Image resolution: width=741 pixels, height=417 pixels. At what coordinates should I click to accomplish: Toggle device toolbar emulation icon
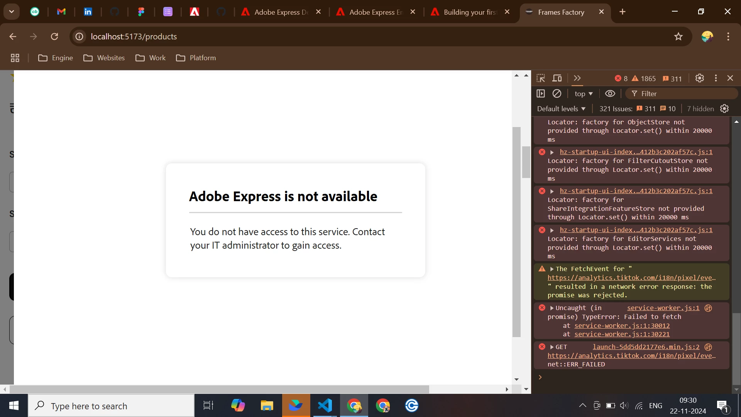[x=557, y=78]
